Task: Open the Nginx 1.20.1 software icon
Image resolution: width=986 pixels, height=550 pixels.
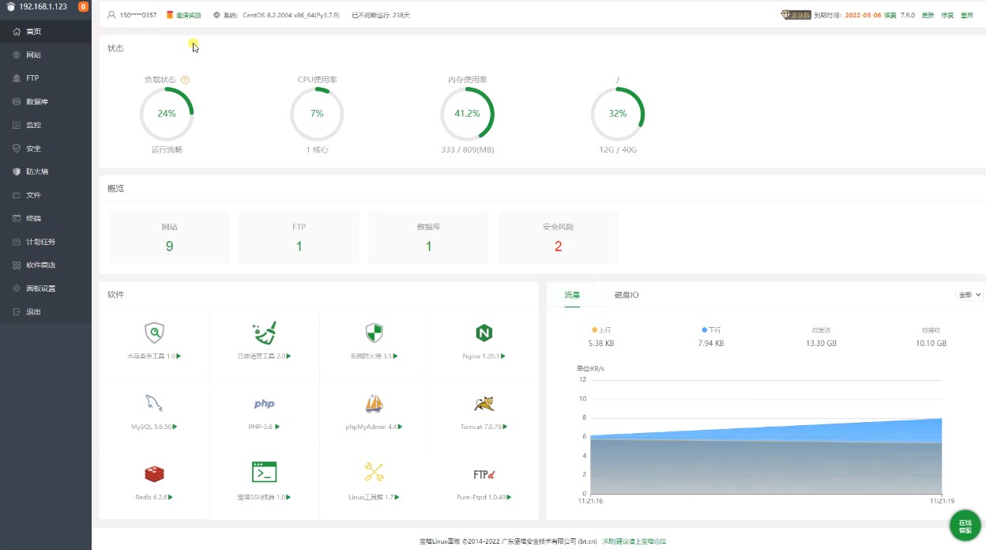Action: tap(484, 333)
